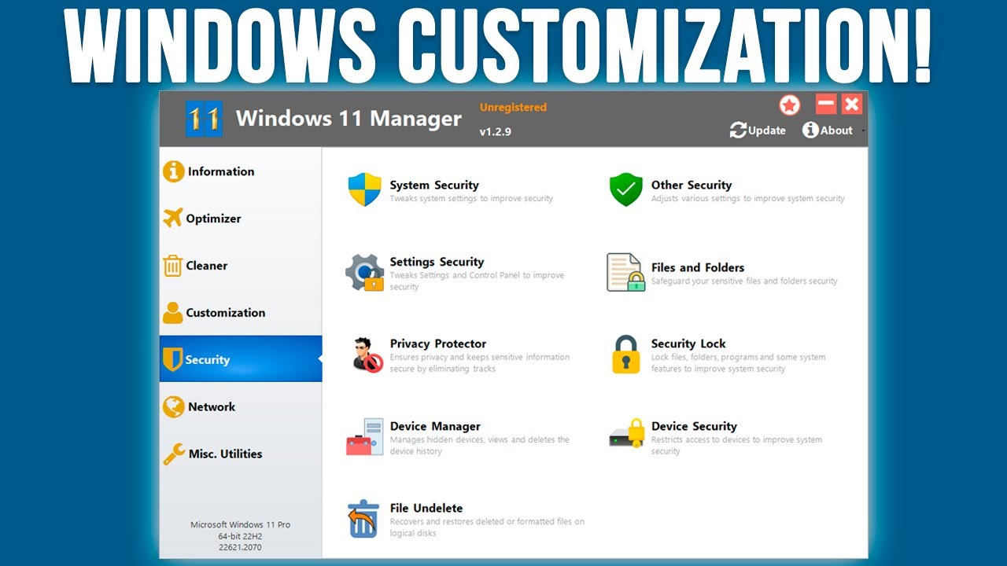Open Security Lock padlock icon

click(x=626, y=355)
